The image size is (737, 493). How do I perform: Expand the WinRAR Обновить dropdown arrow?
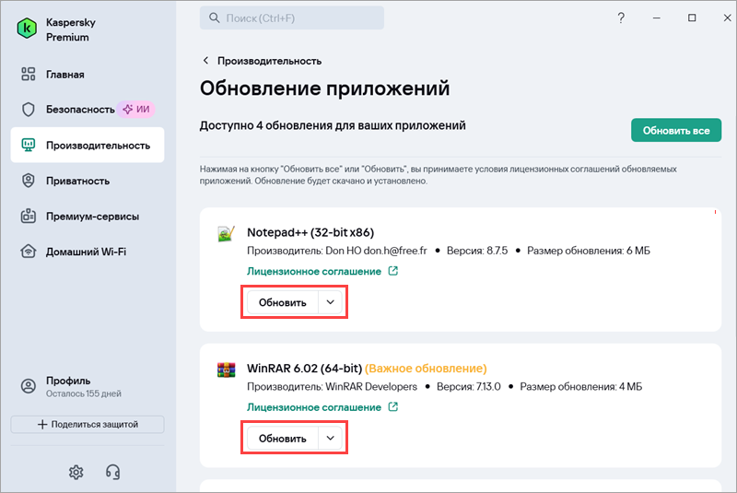click(x=331, y=438)
